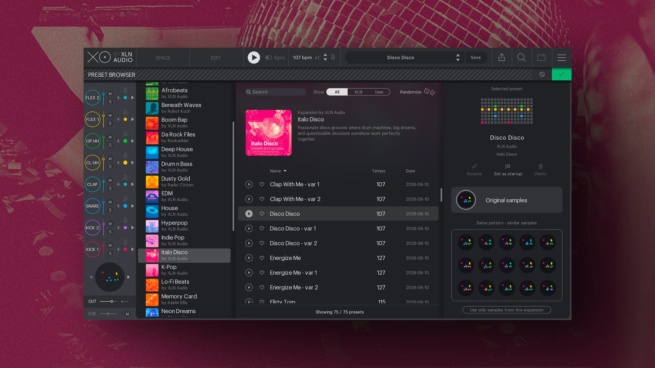Click the Italo Disco expansion artwork

coord(268,133)
